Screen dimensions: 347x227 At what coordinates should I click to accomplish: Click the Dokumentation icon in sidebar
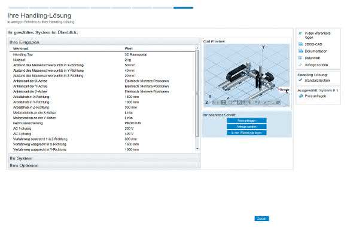(x=300, y=51)
